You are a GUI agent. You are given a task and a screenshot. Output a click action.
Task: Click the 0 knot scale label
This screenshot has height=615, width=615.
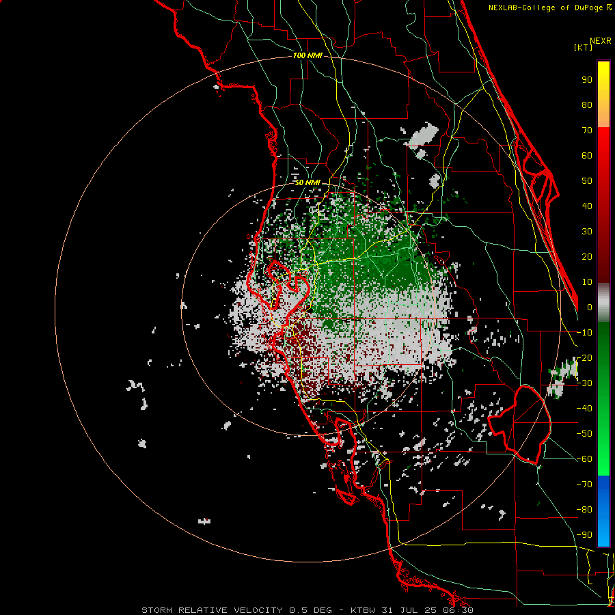click(x=590, y=307)
